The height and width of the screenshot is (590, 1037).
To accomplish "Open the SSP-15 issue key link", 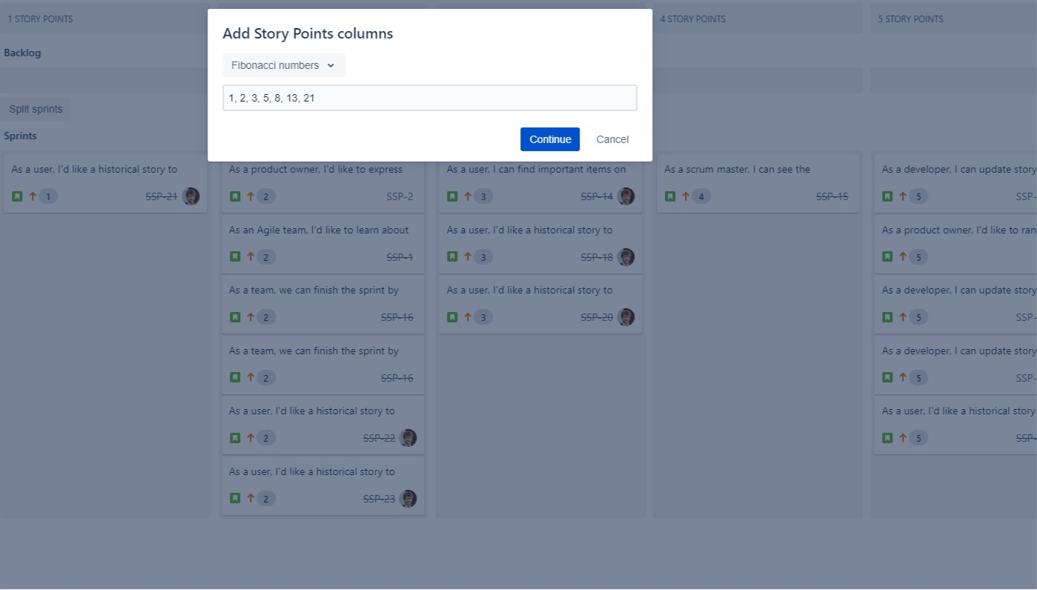I will [832, 196].
